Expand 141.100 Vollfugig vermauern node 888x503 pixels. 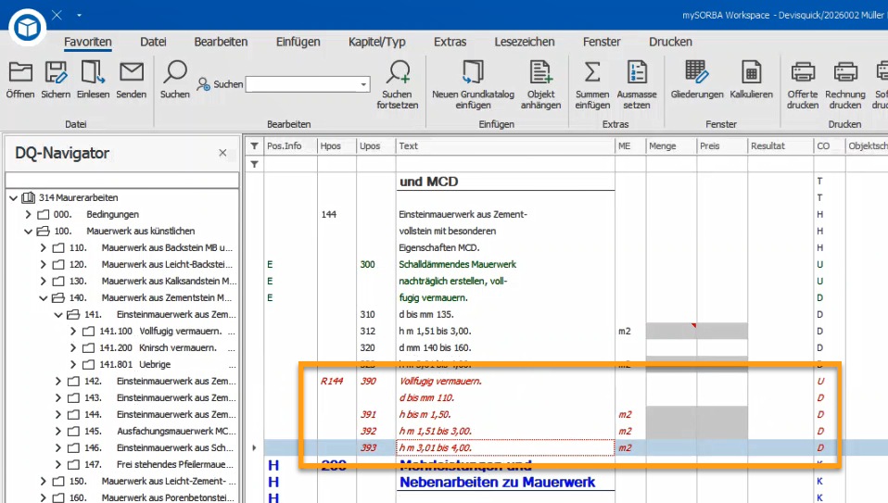click(x=73, y=331)
